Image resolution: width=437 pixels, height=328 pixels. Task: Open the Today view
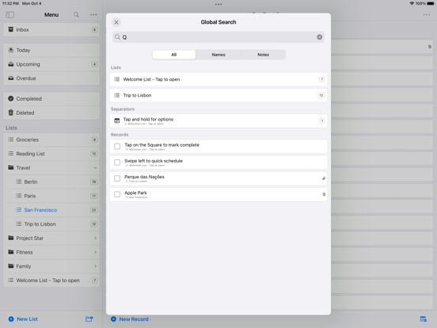tap(51, 50)
